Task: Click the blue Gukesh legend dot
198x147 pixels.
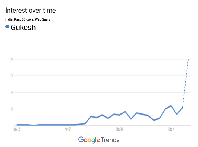Action: coord(7,27)
